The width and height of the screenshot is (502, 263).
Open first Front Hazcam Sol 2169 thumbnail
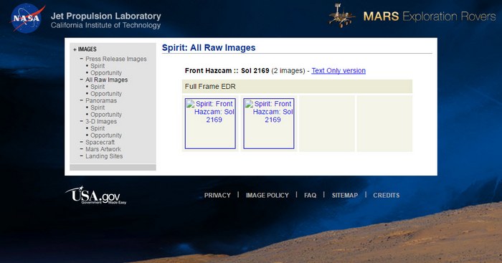(210, 123)
